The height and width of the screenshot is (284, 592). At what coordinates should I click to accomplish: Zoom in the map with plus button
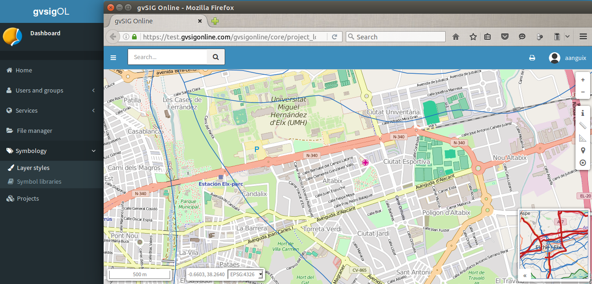(583, 80)
